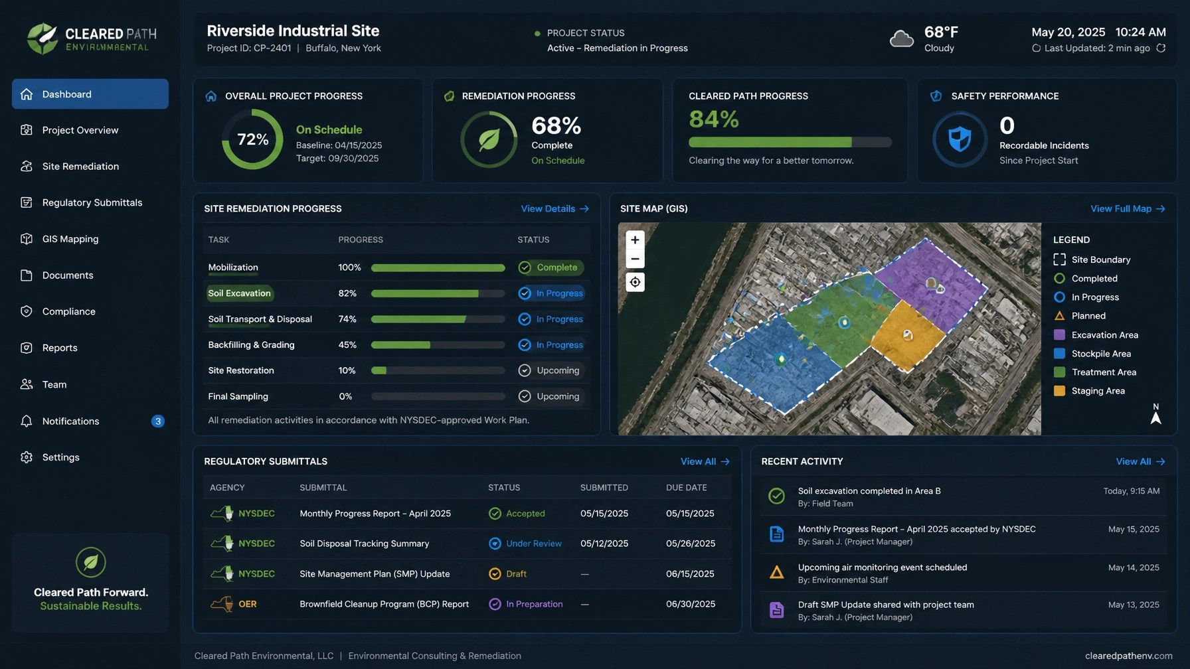The image size is (1190, 669).
Task: Select the Soil Excavation task row
Action: pyautogui.click(x=396, y=293)
